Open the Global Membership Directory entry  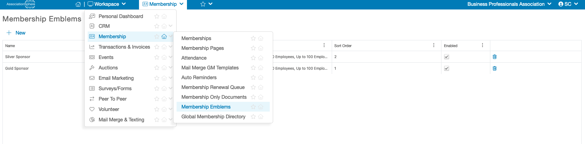[x=213, y=116]
